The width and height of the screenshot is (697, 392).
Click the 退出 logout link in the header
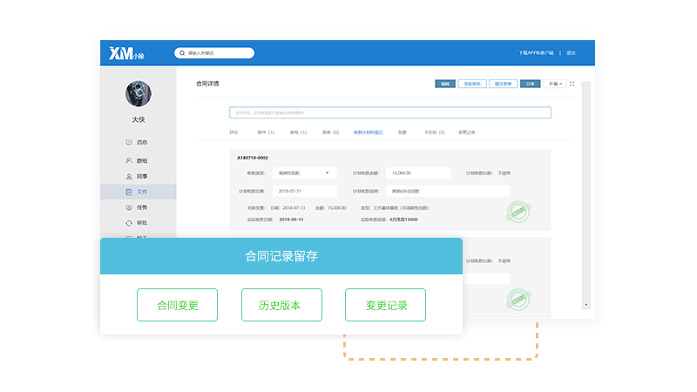click(572, 53)
